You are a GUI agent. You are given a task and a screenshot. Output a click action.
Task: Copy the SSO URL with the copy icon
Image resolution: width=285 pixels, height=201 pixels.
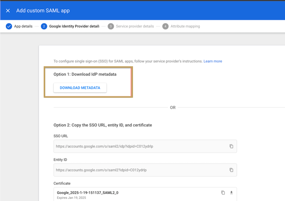click(x=231, y=146)
